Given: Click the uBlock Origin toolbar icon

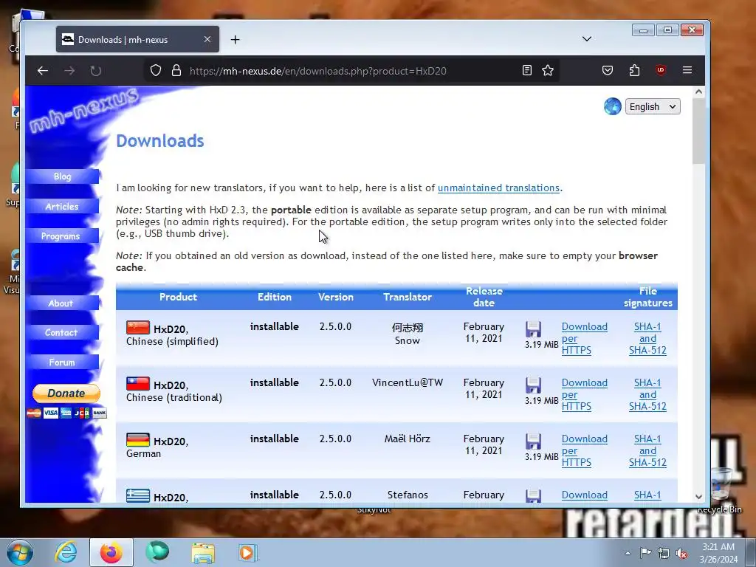Looking at the screenshot, I should (x=661, y=70).
